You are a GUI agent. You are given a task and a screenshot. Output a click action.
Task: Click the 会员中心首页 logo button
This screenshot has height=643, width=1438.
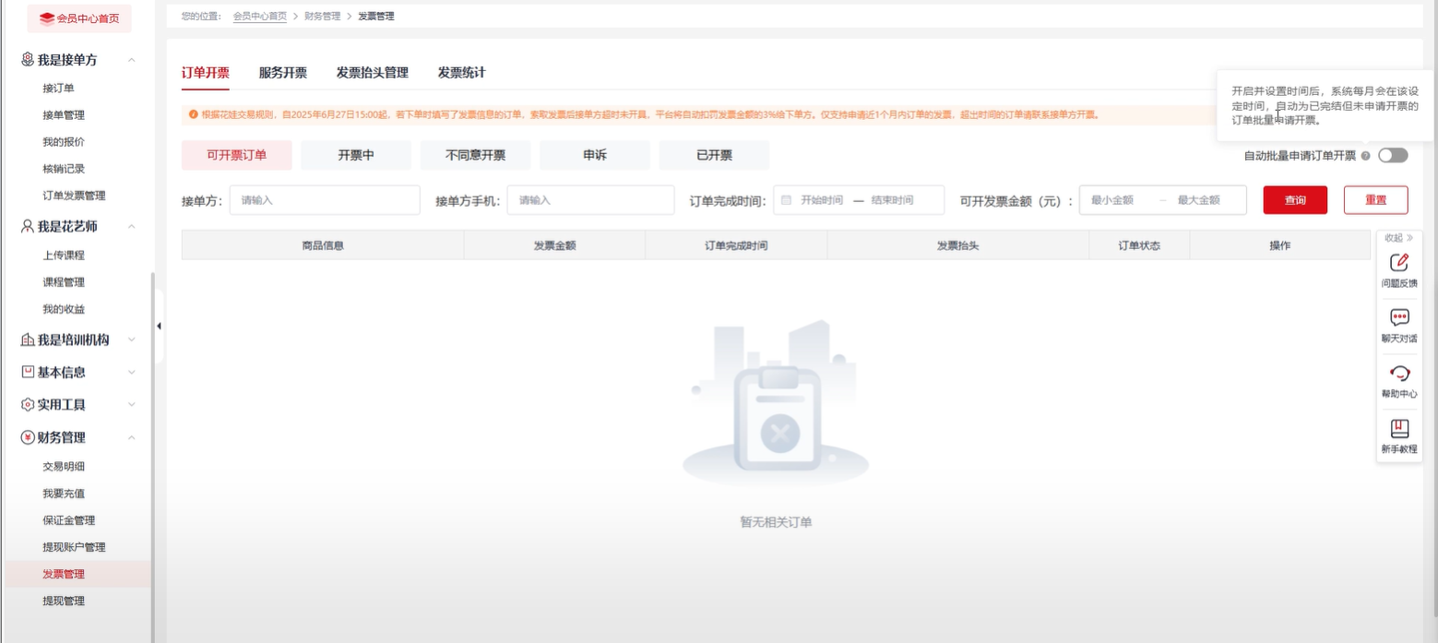click(79, 18)
